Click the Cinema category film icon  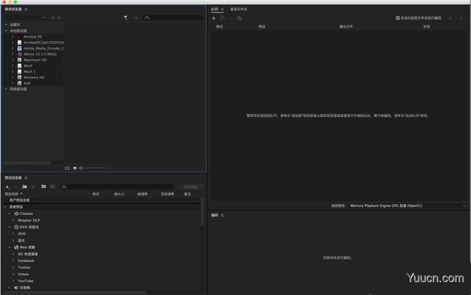pyautogui.click(x=16, y=213)
